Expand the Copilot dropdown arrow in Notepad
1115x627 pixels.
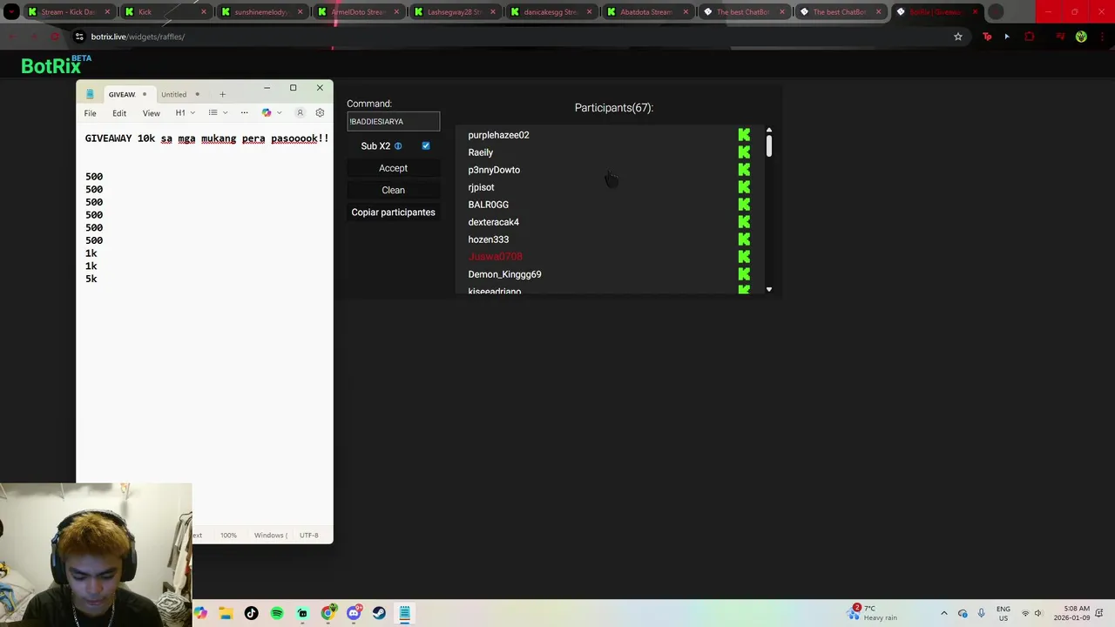279,113
